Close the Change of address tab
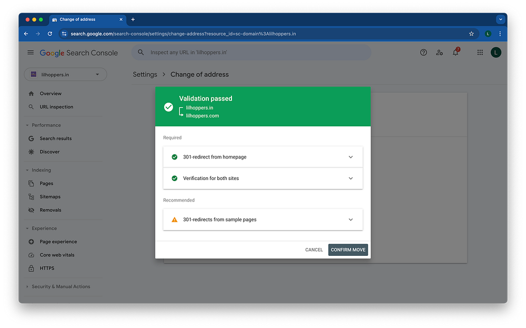526x328 pixels. (x=121, y=19)
